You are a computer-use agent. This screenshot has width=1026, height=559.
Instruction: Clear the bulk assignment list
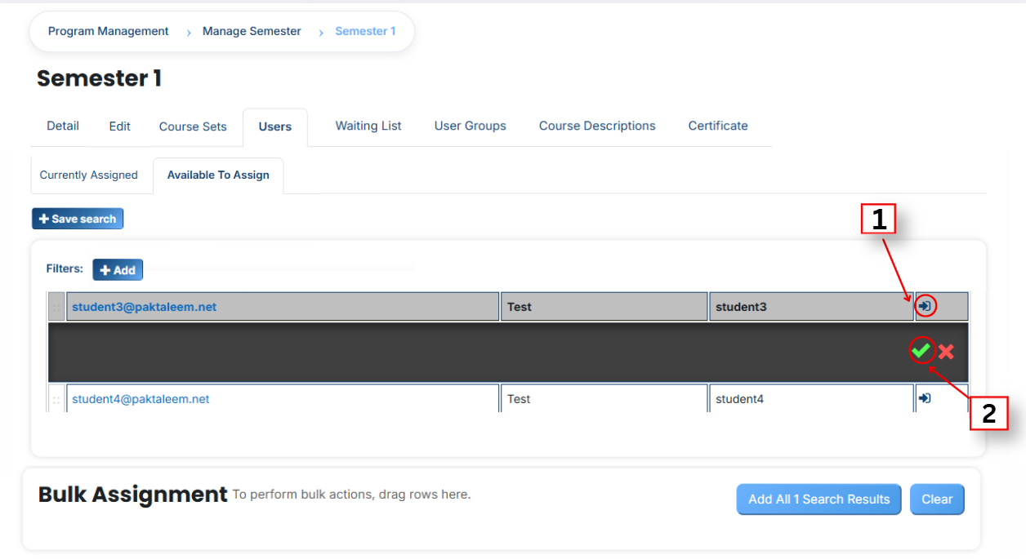point(937,499)
